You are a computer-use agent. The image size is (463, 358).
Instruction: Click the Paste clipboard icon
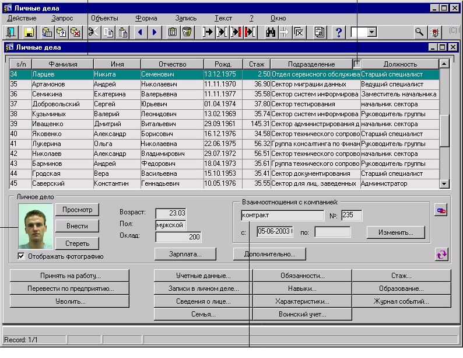tap(122, 32)
